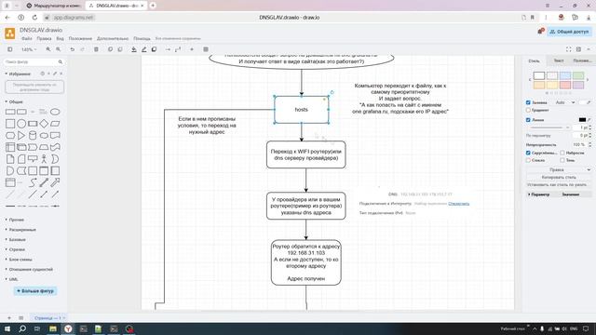This screenshot has width=596, height=335.
Task: Click the zoom out magnifier icon
Action: [58, 49]
